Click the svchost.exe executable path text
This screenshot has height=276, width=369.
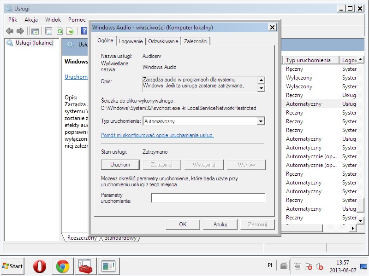(x=179, y=108)
